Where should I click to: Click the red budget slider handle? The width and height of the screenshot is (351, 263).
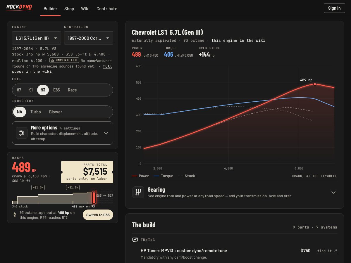point(94,198)
